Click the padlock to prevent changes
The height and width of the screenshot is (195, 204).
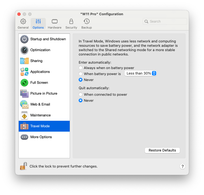(x=24, y=166)
